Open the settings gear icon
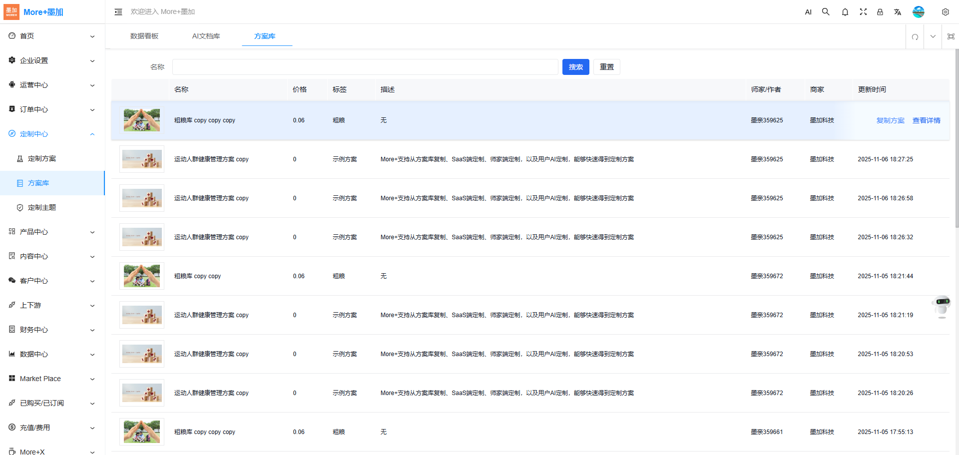The height and width of the screenshot is (455, 959). [945, 12]
